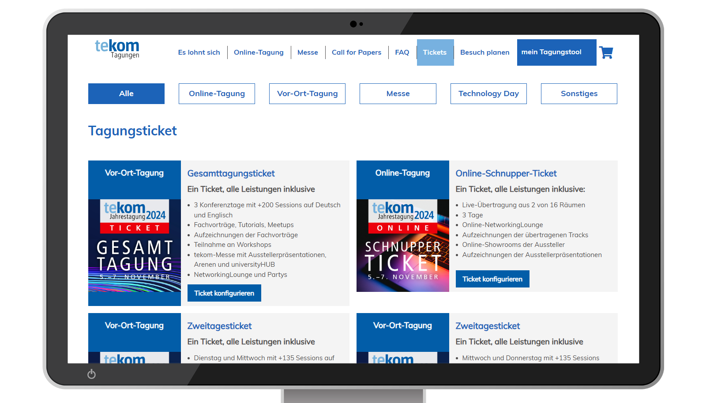The image size is (706, 403).
Task: Click the monitor power icon
Action: [91, 374]
